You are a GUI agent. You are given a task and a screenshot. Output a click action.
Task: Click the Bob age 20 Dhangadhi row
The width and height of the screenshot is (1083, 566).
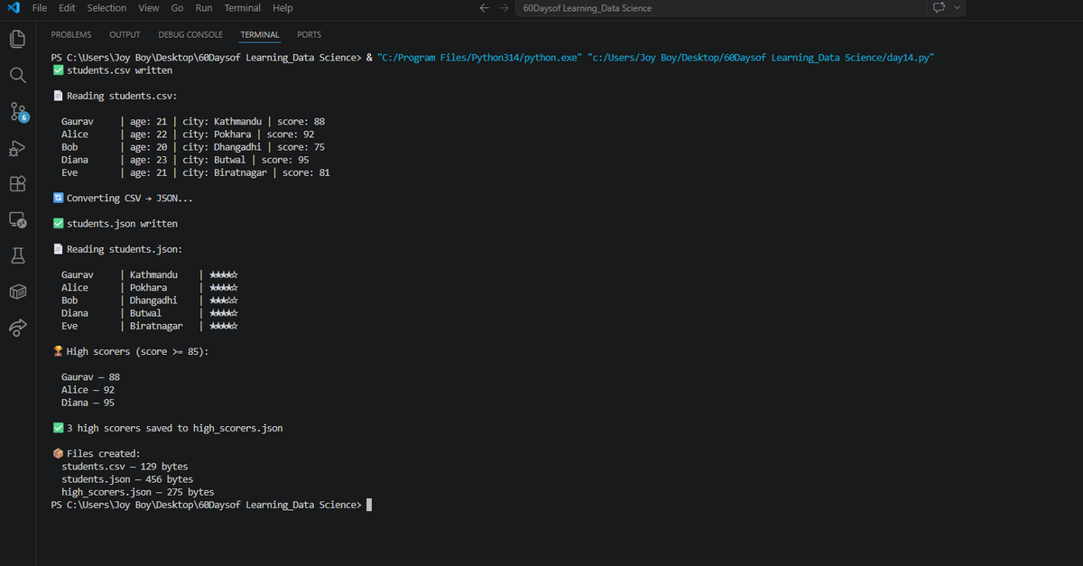(x=193, y=147)
